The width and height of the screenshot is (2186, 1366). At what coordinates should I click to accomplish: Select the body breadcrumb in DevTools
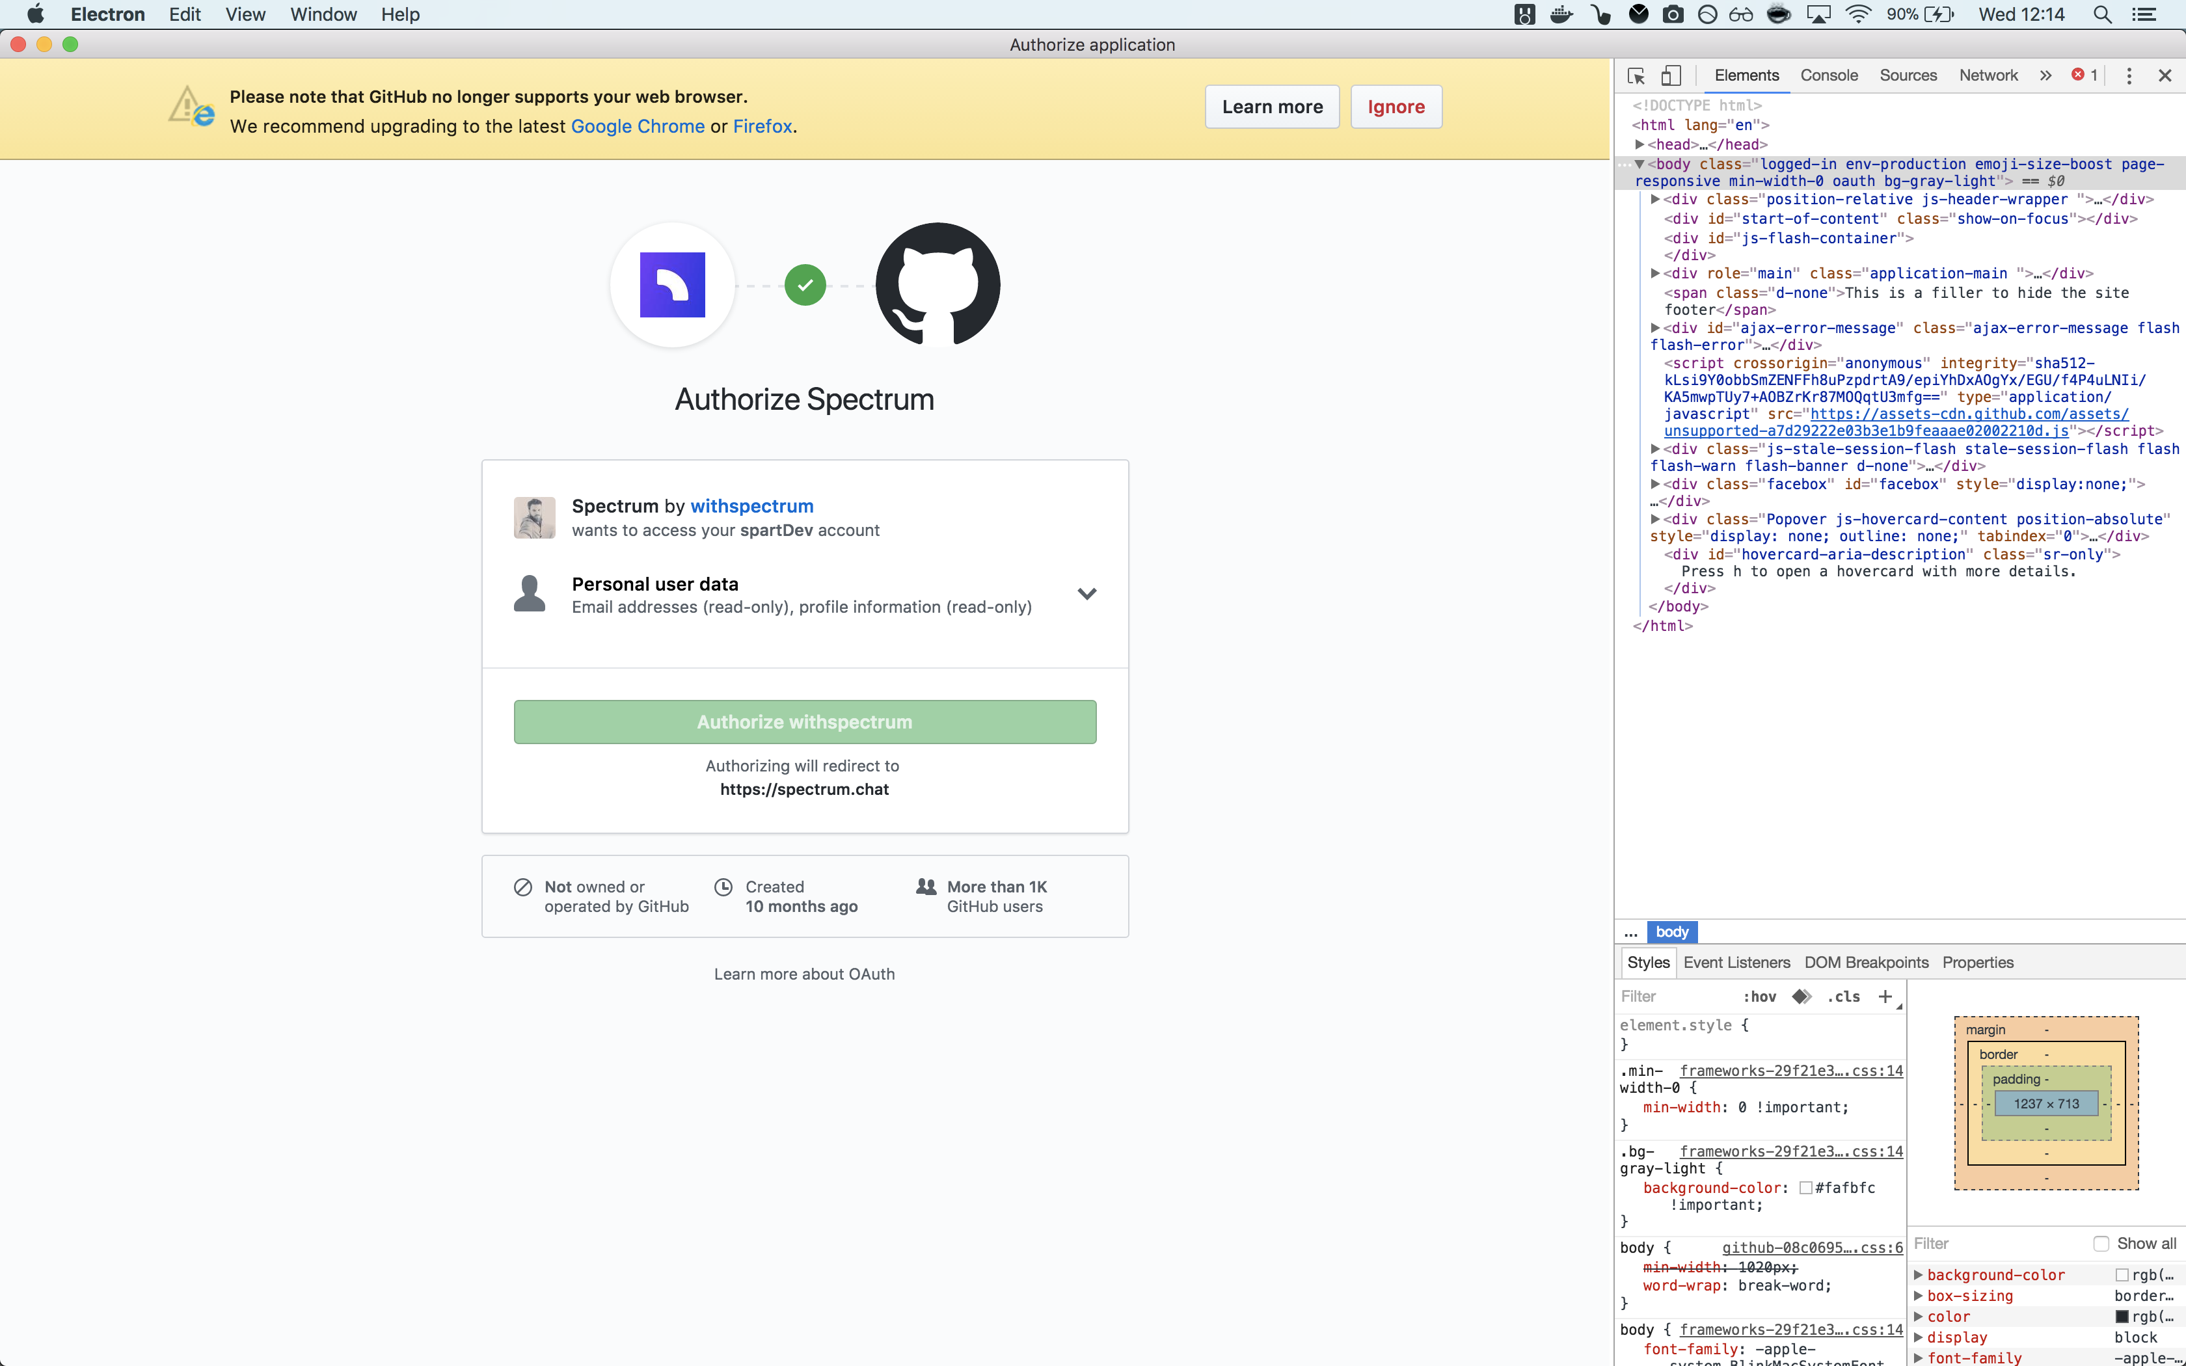click(1672, 931)
